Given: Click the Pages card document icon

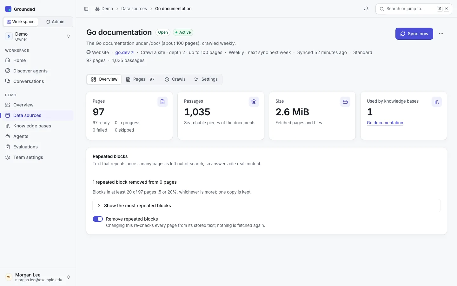Looking at the screenshot, I should (x=162, y=102).
